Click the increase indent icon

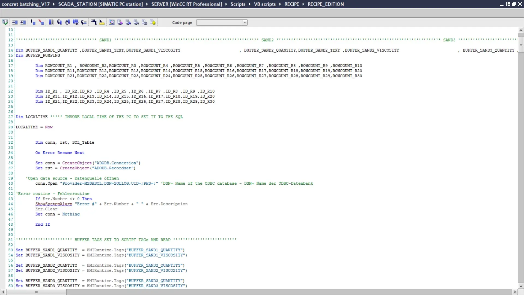(15, 22)
